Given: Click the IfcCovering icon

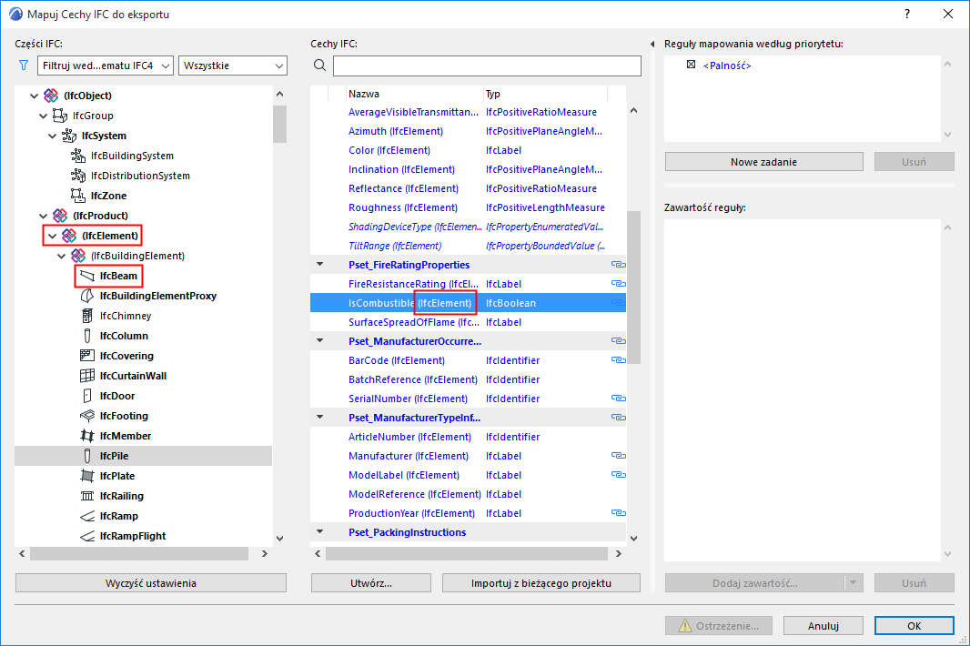Looking at the screenshot, I should [x=87, y=355].
